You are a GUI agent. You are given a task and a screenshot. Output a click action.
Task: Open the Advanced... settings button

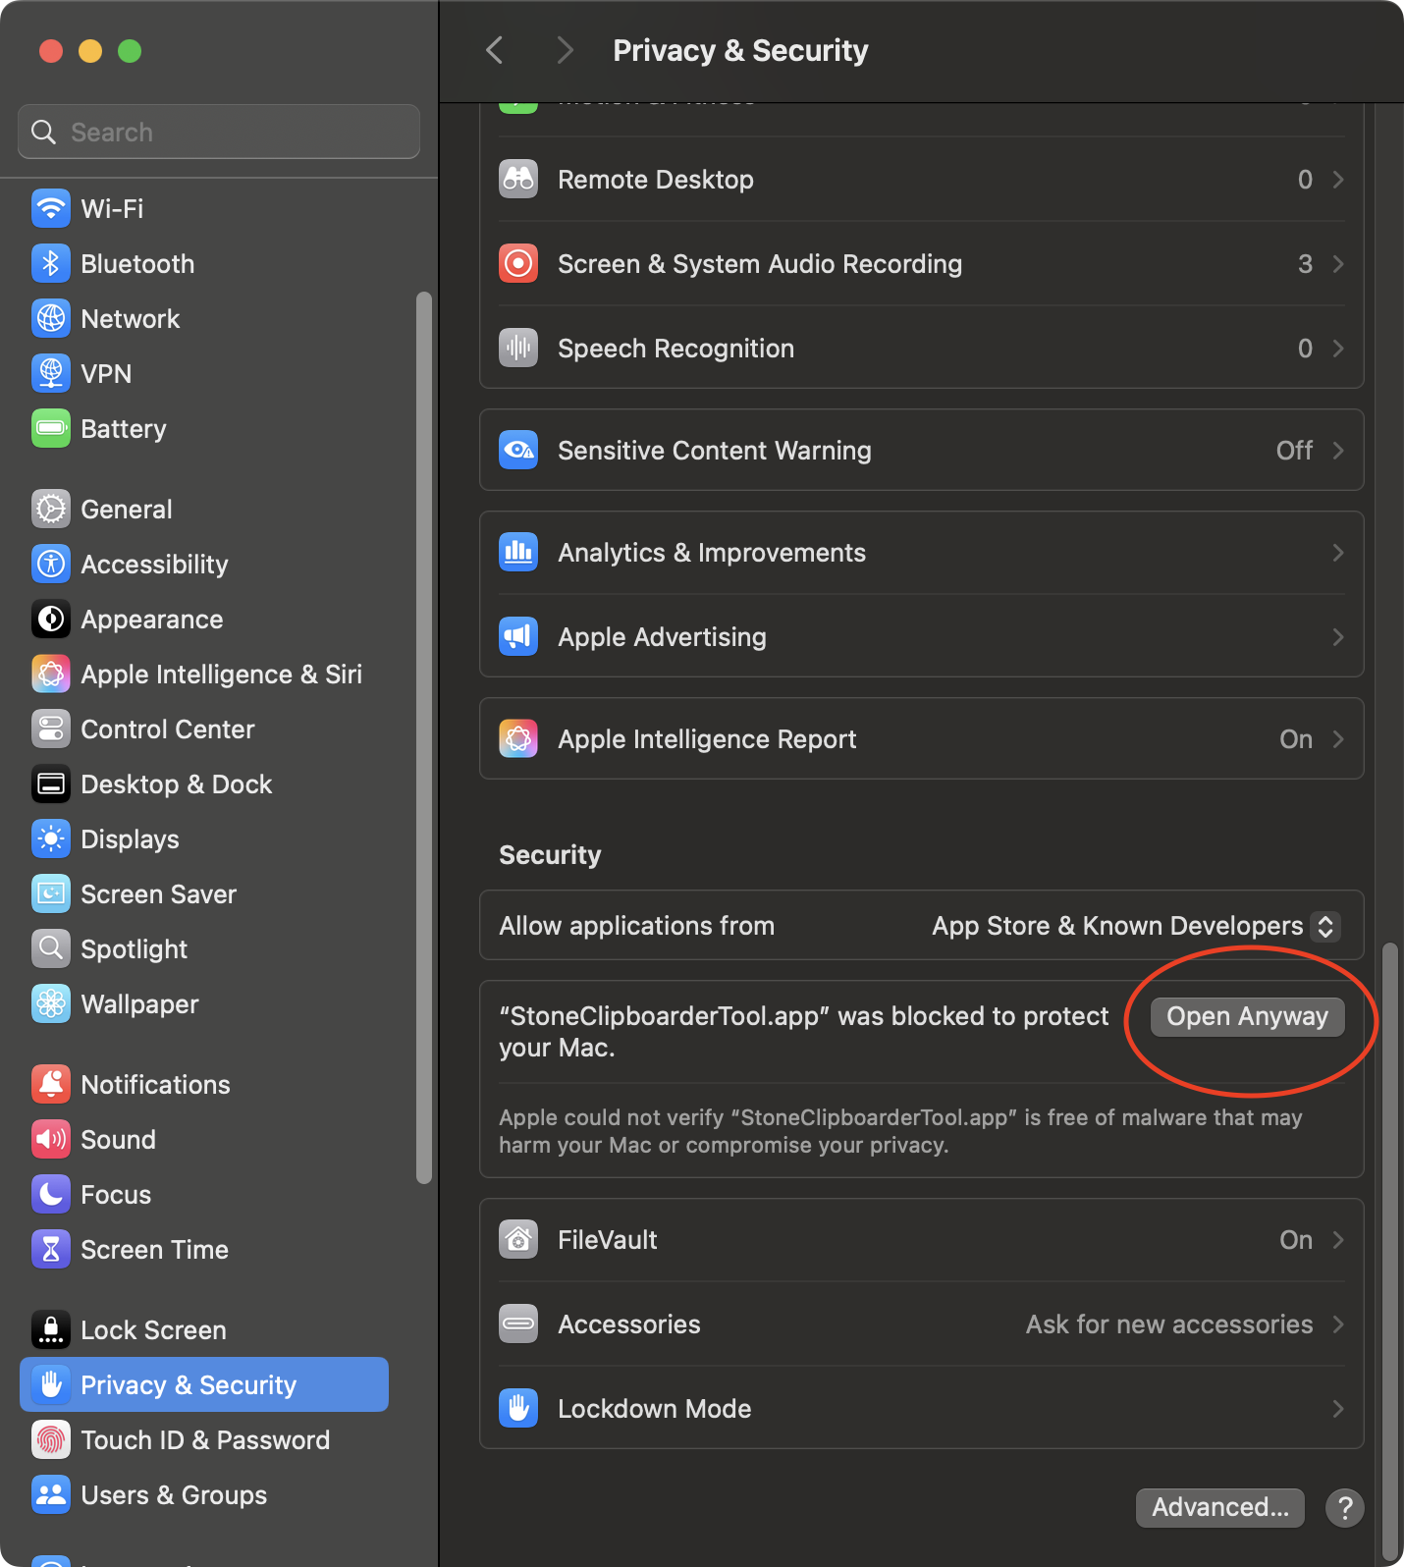tap(1220, 1507)
